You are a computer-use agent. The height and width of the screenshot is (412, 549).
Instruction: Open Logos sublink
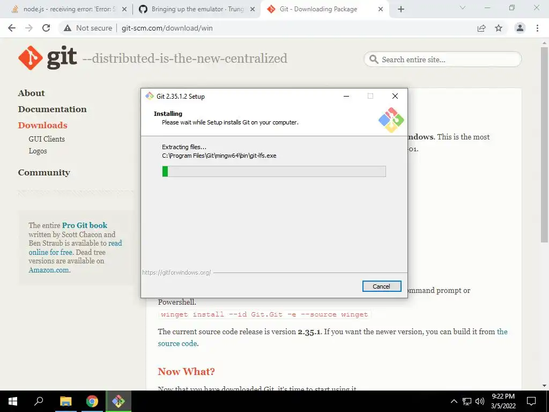click(38, 151)
